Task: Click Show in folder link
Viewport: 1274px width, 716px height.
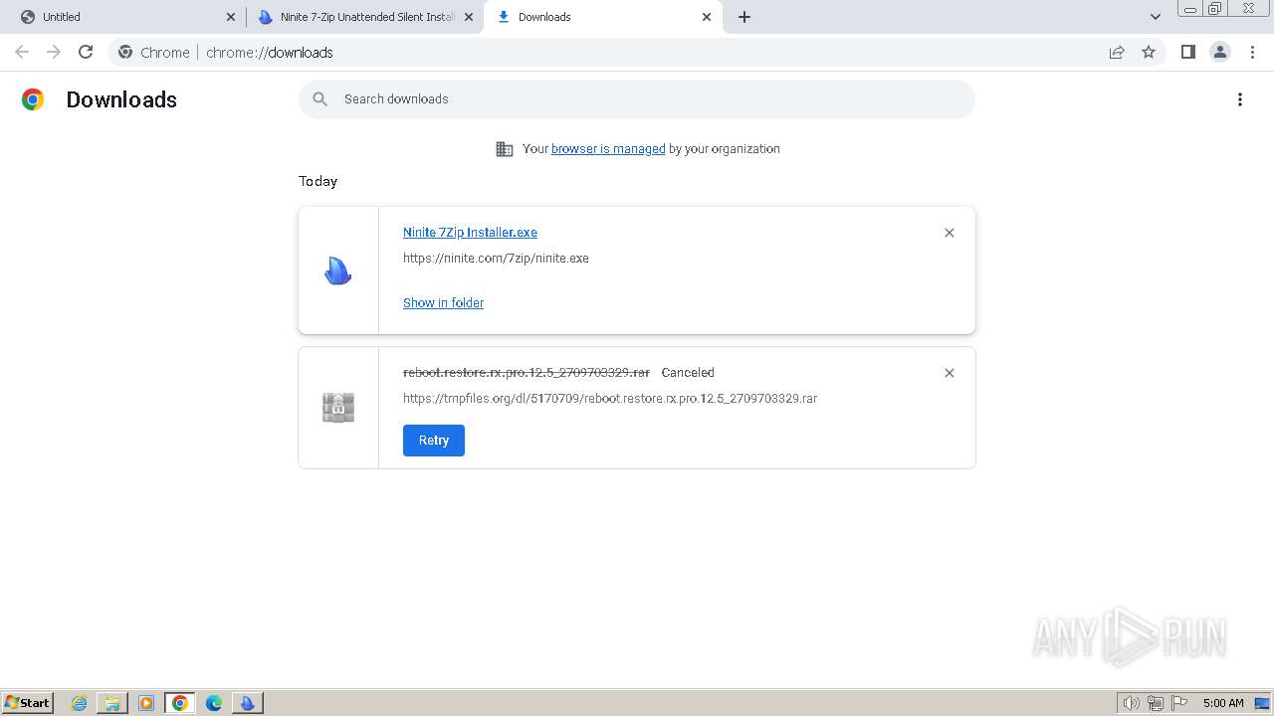Action: click(x=443, y=303)
